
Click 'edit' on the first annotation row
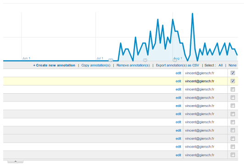point(178,73)
